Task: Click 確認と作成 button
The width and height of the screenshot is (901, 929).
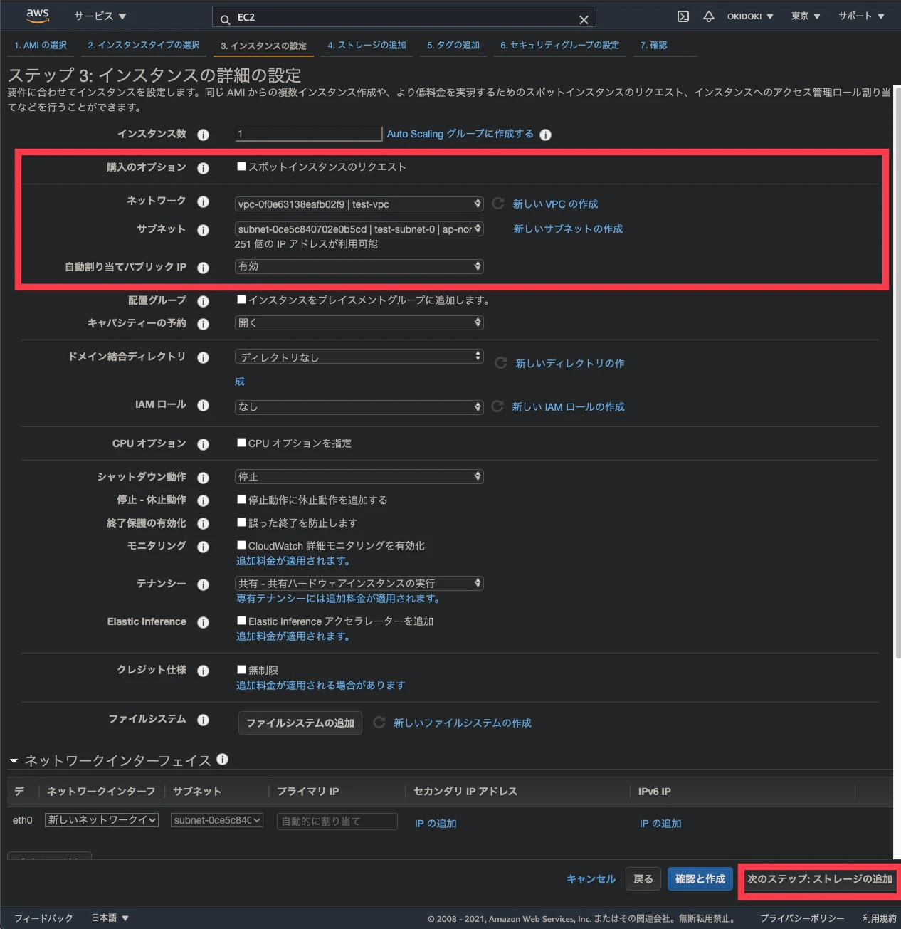Action: (700, 879)
